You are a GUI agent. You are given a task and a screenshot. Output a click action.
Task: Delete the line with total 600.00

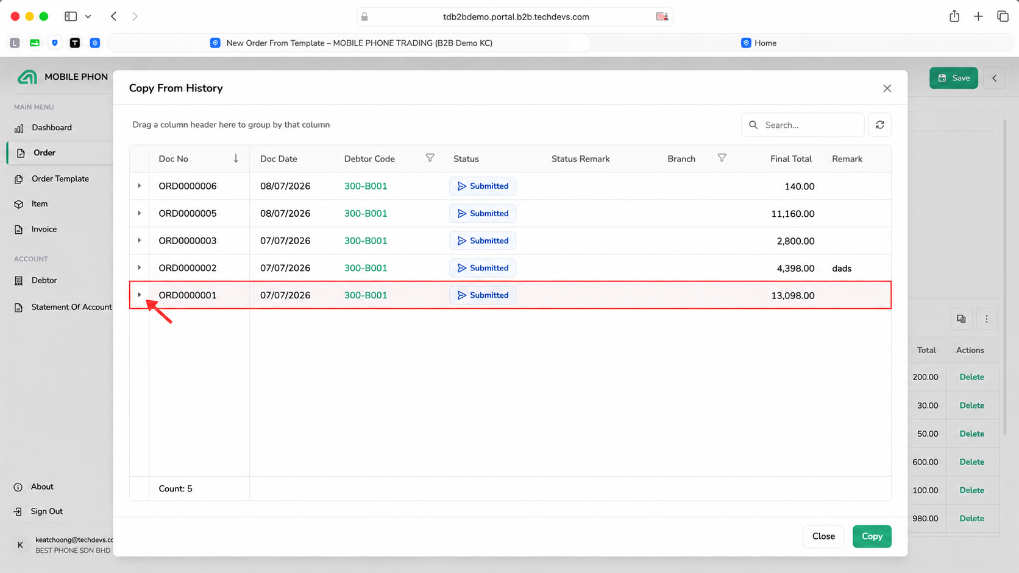point(971,462)
